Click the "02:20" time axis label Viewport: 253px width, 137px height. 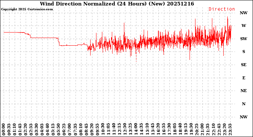pyautogui.click(x=26, y=130)
